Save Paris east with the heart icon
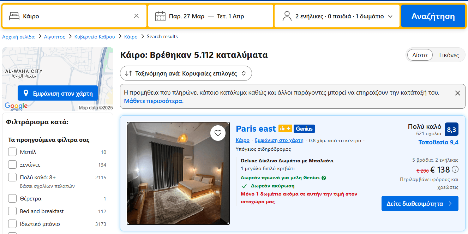Viewport: 468px width, 234px height. [x=218, y=133]
